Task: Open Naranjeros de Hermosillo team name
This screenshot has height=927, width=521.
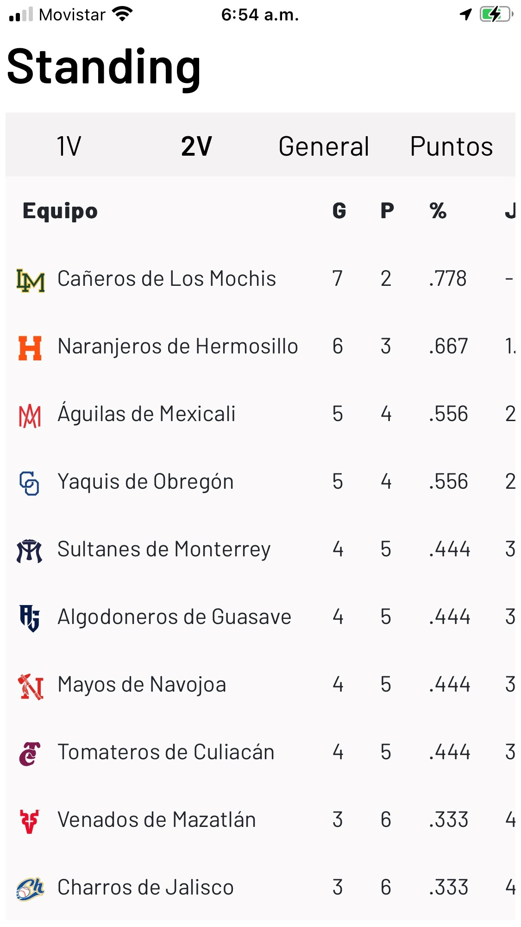Action: pyautogui.click(x=177, y=347)
